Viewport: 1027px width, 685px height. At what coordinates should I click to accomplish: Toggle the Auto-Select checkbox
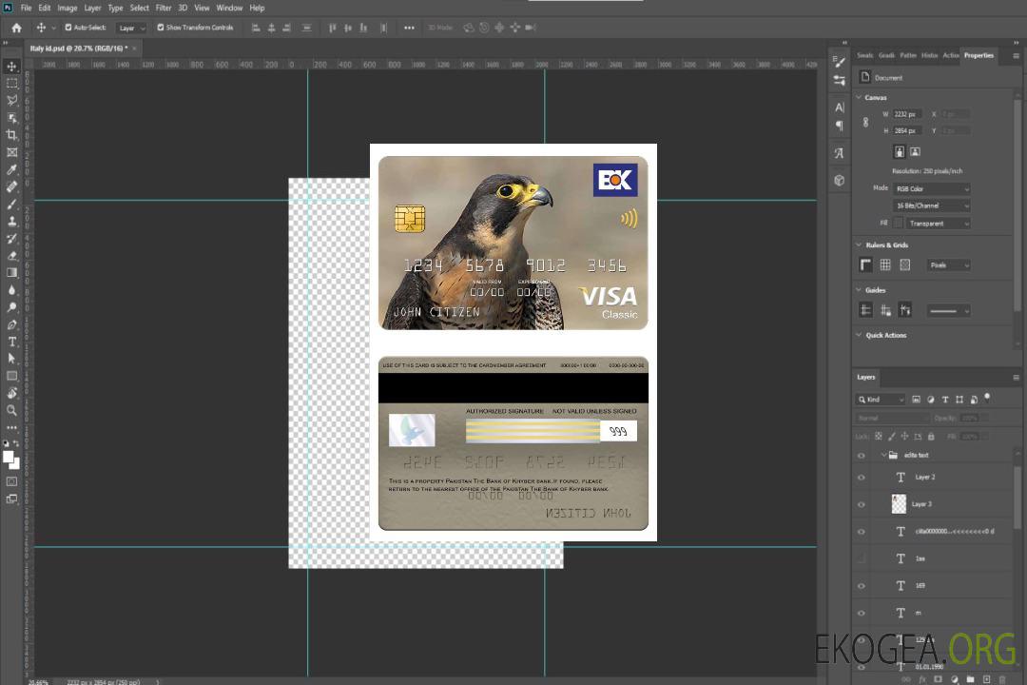tap(68, 28)
